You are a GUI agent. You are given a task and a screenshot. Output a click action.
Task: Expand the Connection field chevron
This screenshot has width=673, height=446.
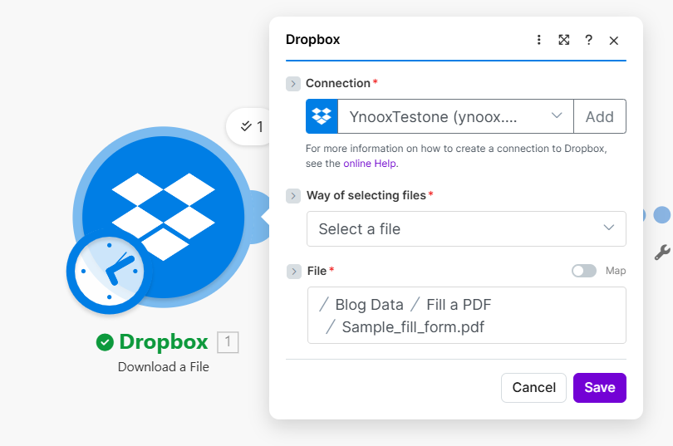tap(293, 84)
